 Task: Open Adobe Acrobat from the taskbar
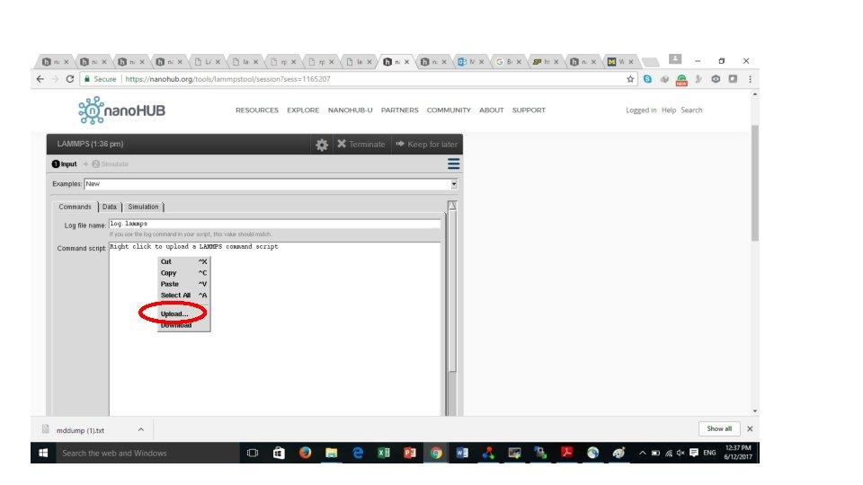(x=566, y=453)
